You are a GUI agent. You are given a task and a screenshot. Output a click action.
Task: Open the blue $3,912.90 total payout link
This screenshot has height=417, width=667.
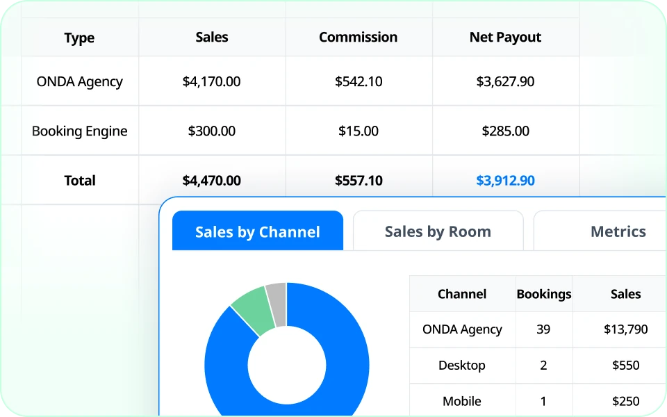pyautogui.click(x=505, y=181)
